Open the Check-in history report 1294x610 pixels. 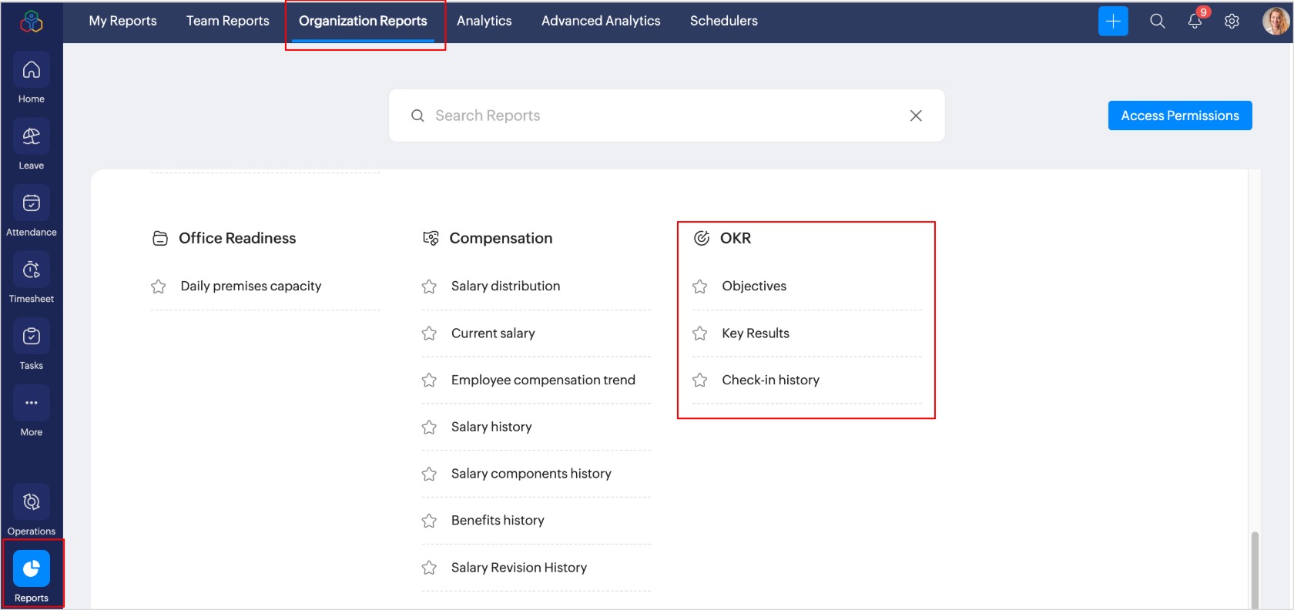click(x=770, y=380)
